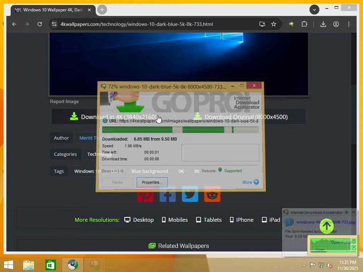Open the muted volume tray icon

(x=330, y=265)
